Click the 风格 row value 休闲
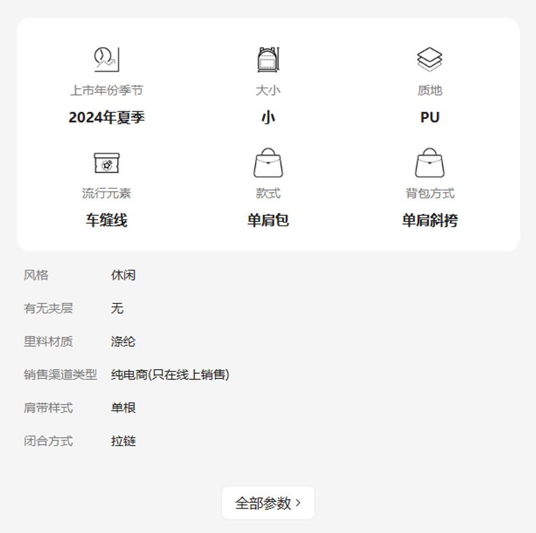This screenshot has width=536, height=533. pyautogui.click(x=124, y=275)
